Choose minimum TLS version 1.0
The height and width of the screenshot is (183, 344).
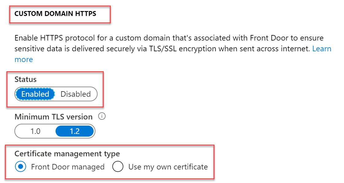(x=35, y=131)
